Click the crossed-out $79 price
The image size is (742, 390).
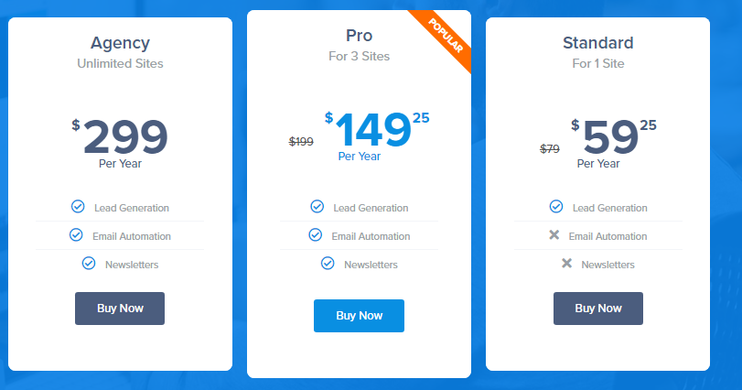point(550,148)
